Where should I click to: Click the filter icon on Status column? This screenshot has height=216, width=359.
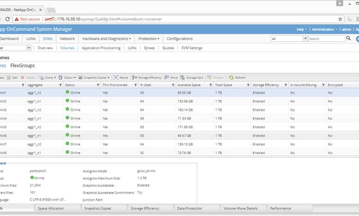[x=98, y=85]
